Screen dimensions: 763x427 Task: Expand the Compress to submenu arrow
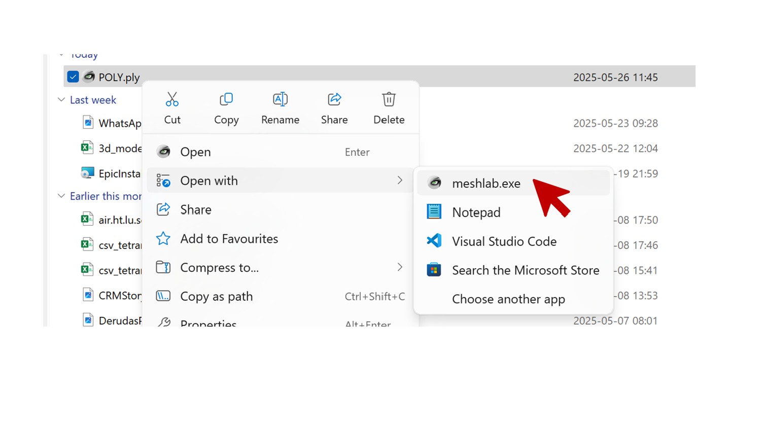pyautogui.click(x=400, y=267)
